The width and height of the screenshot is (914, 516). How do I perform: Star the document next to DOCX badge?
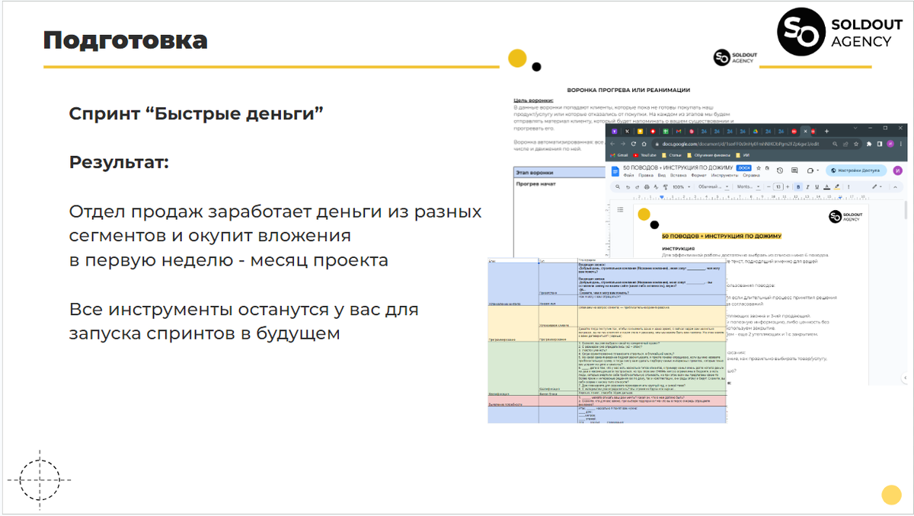pos(759,168)
